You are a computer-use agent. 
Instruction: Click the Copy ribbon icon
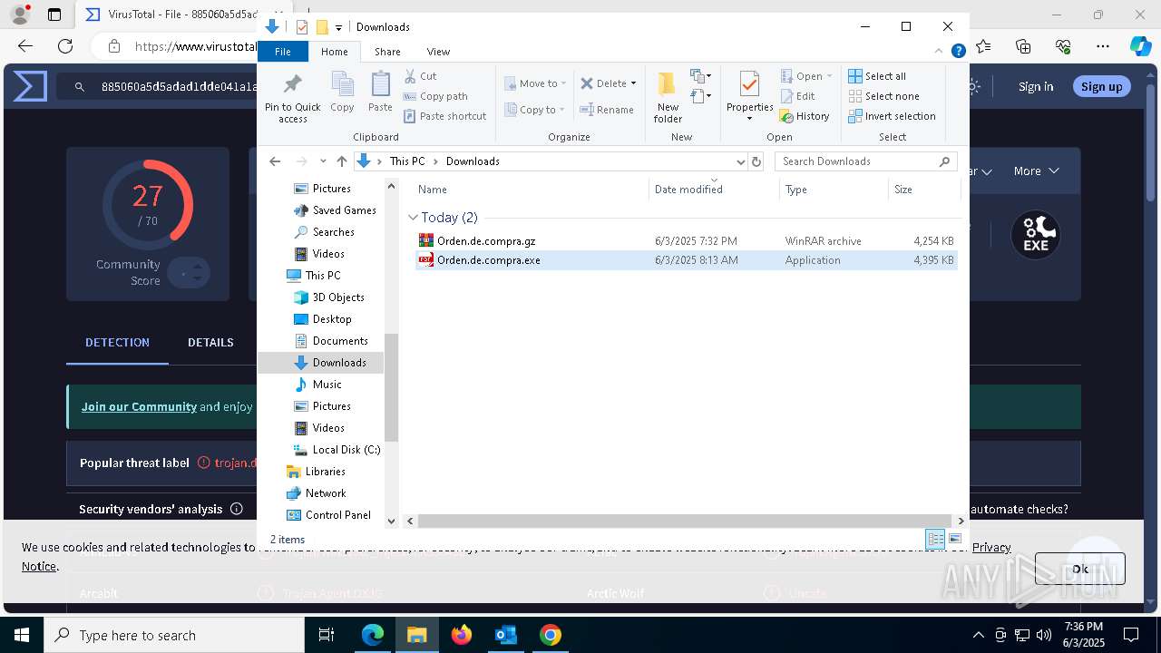click(x=342, y=93)
